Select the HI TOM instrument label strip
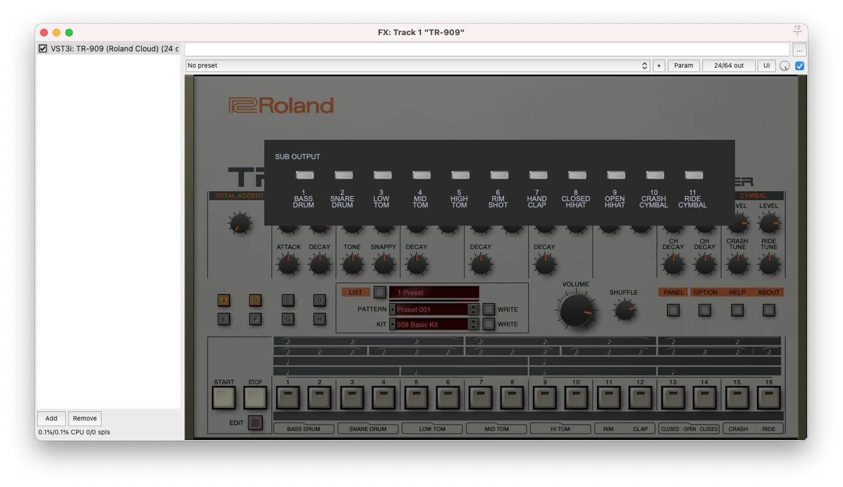843x487 pixels. [x=561, y=428]
